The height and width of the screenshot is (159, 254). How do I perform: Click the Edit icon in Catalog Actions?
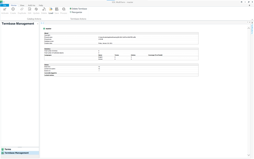coord(29,9)
